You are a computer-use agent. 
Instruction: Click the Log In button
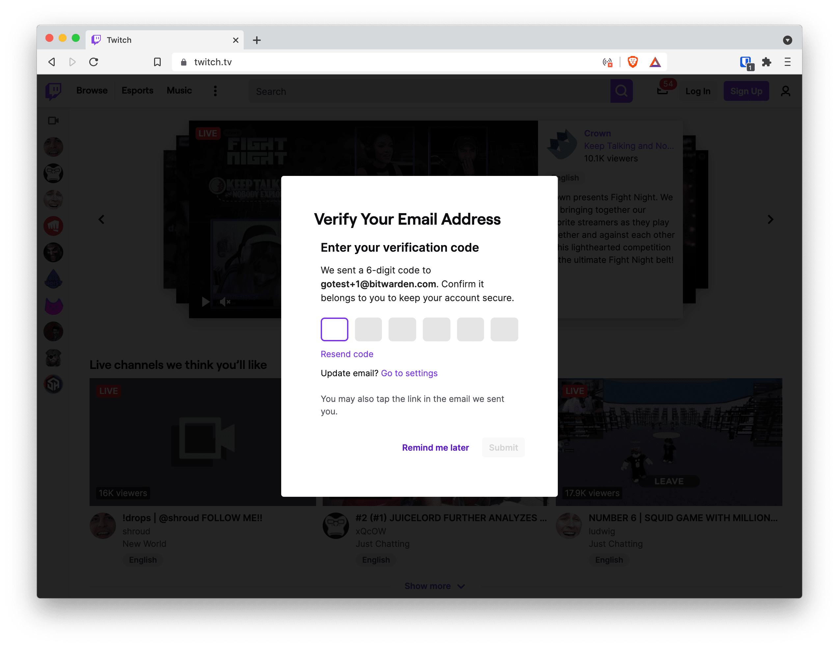click(x=698, y=90)
